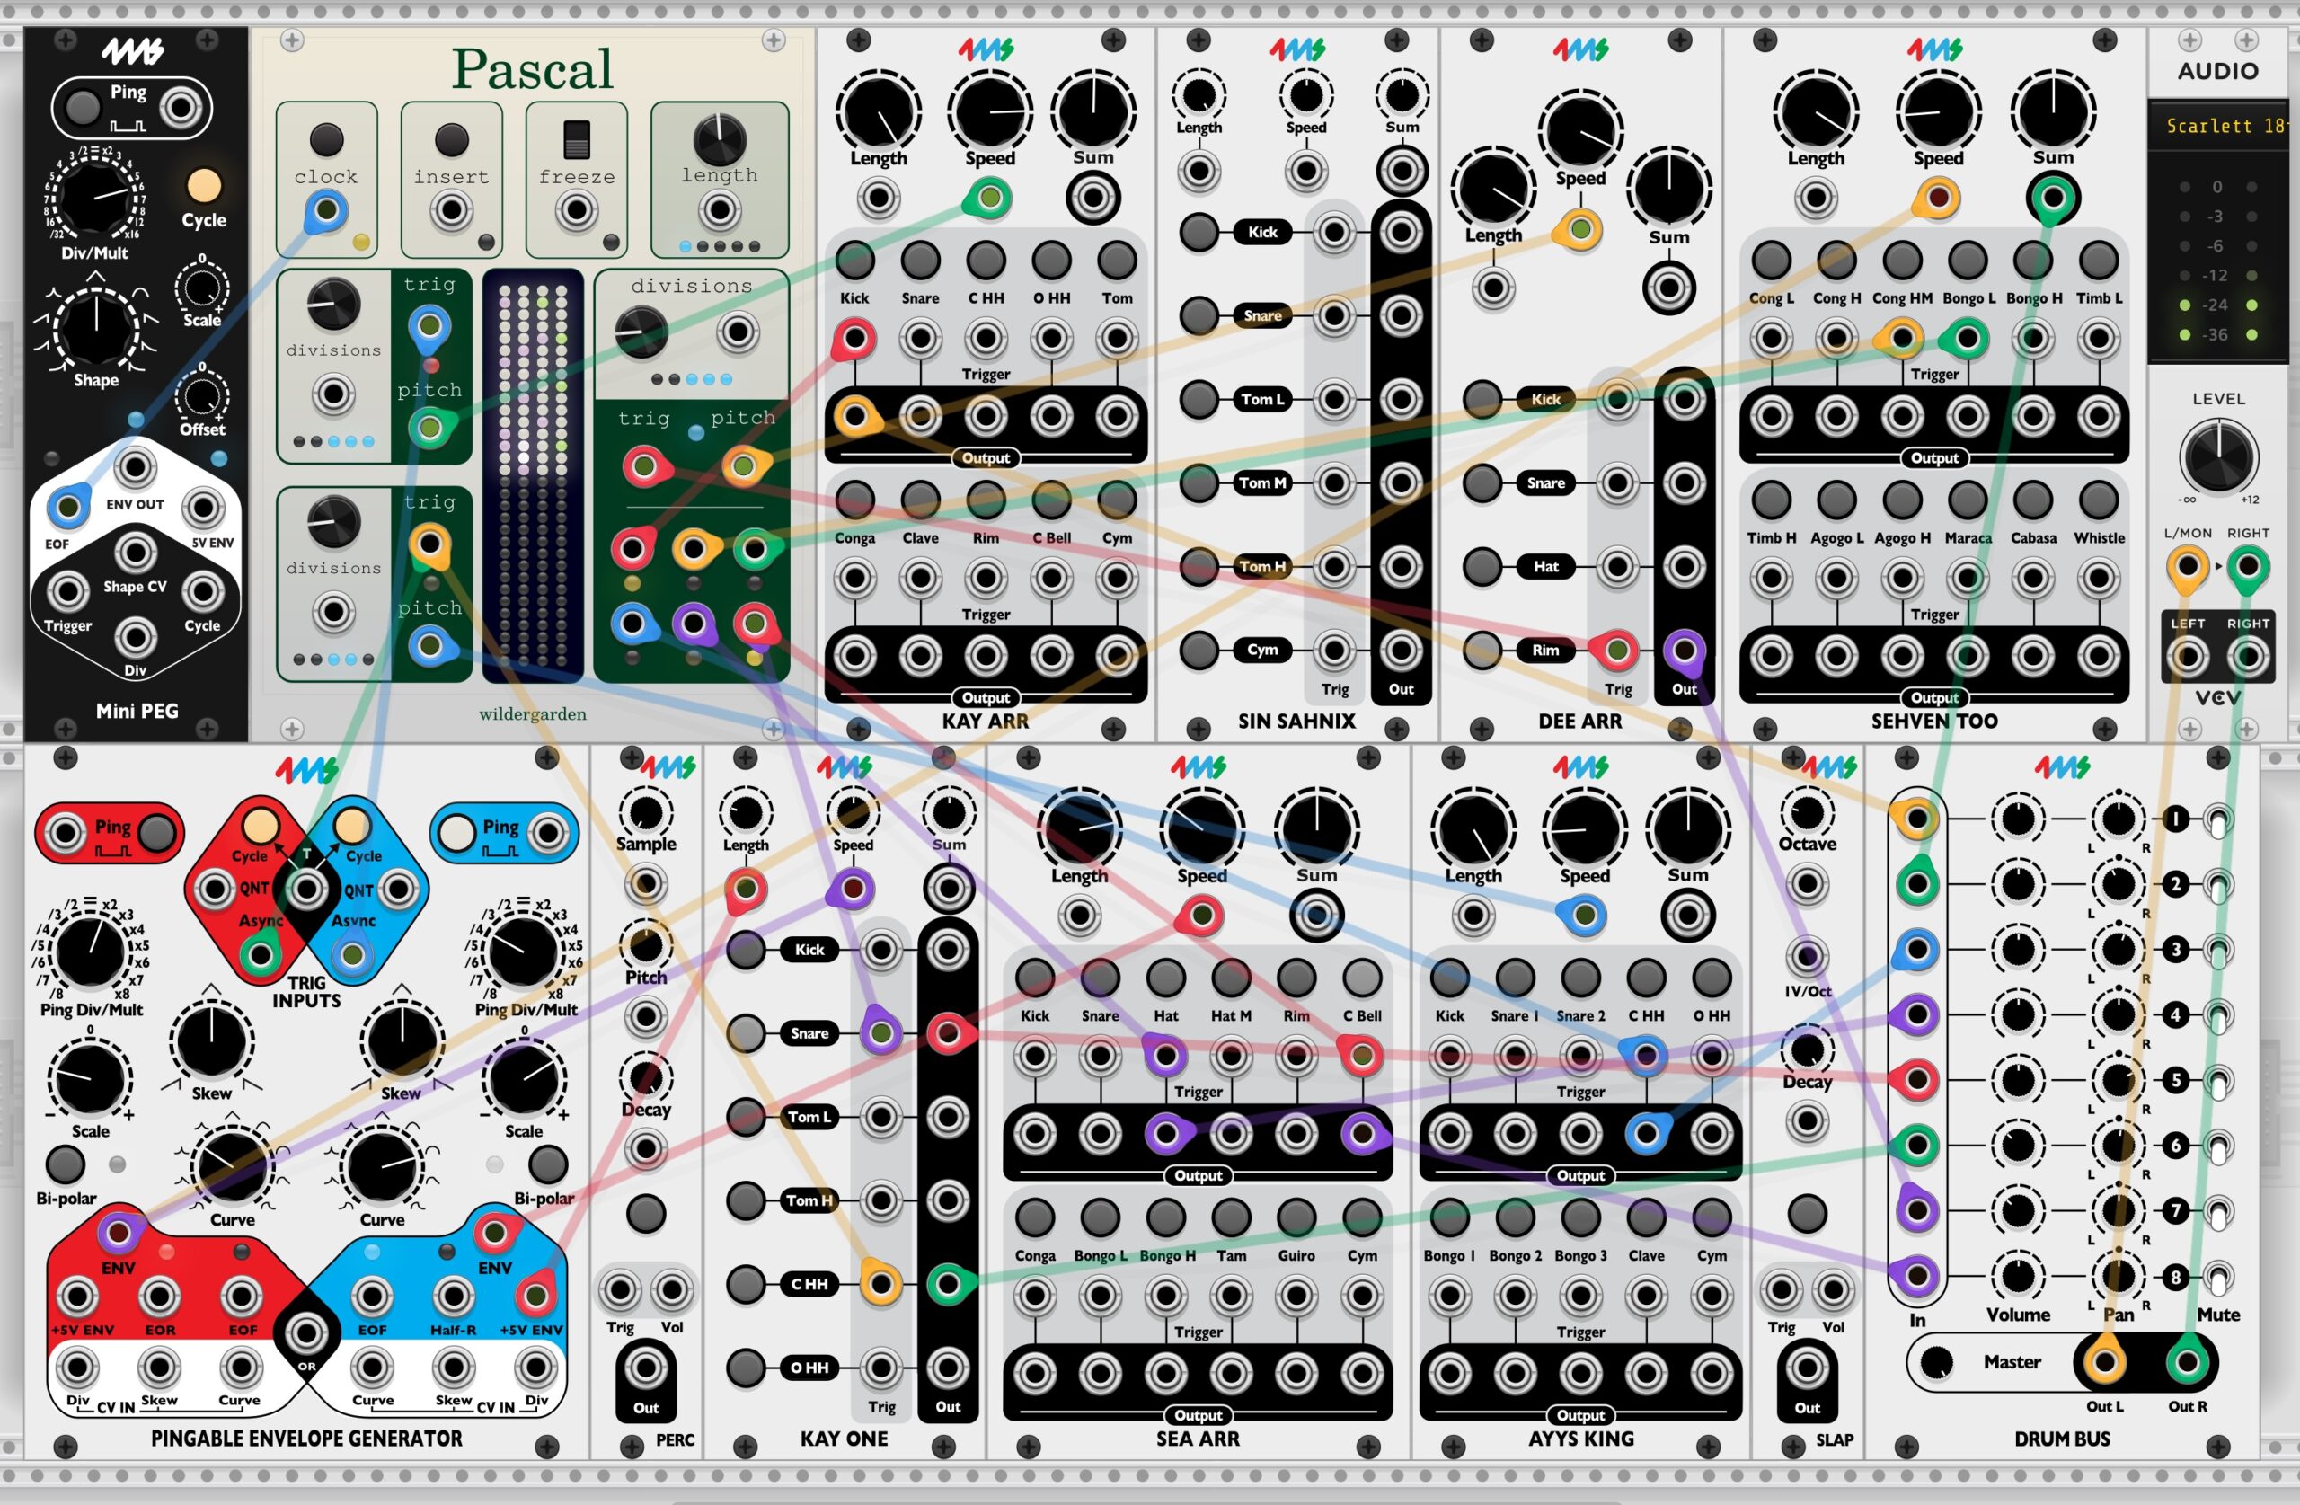Click the SEHVEN TOO Whistle button

pyautogui.click(x=2098, y=500)
